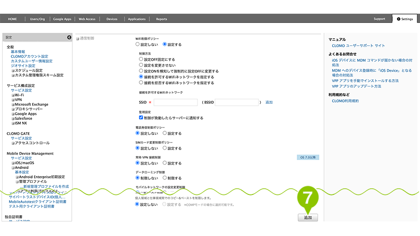
Task: Open Google Apps top menu
Action: click(62, 19)
